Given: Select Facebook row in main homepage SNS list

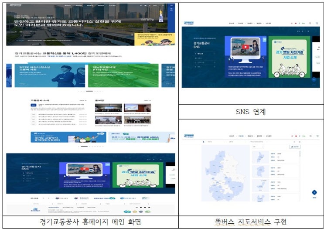Looking at the screenshot, I should click(x=35, y=173).
